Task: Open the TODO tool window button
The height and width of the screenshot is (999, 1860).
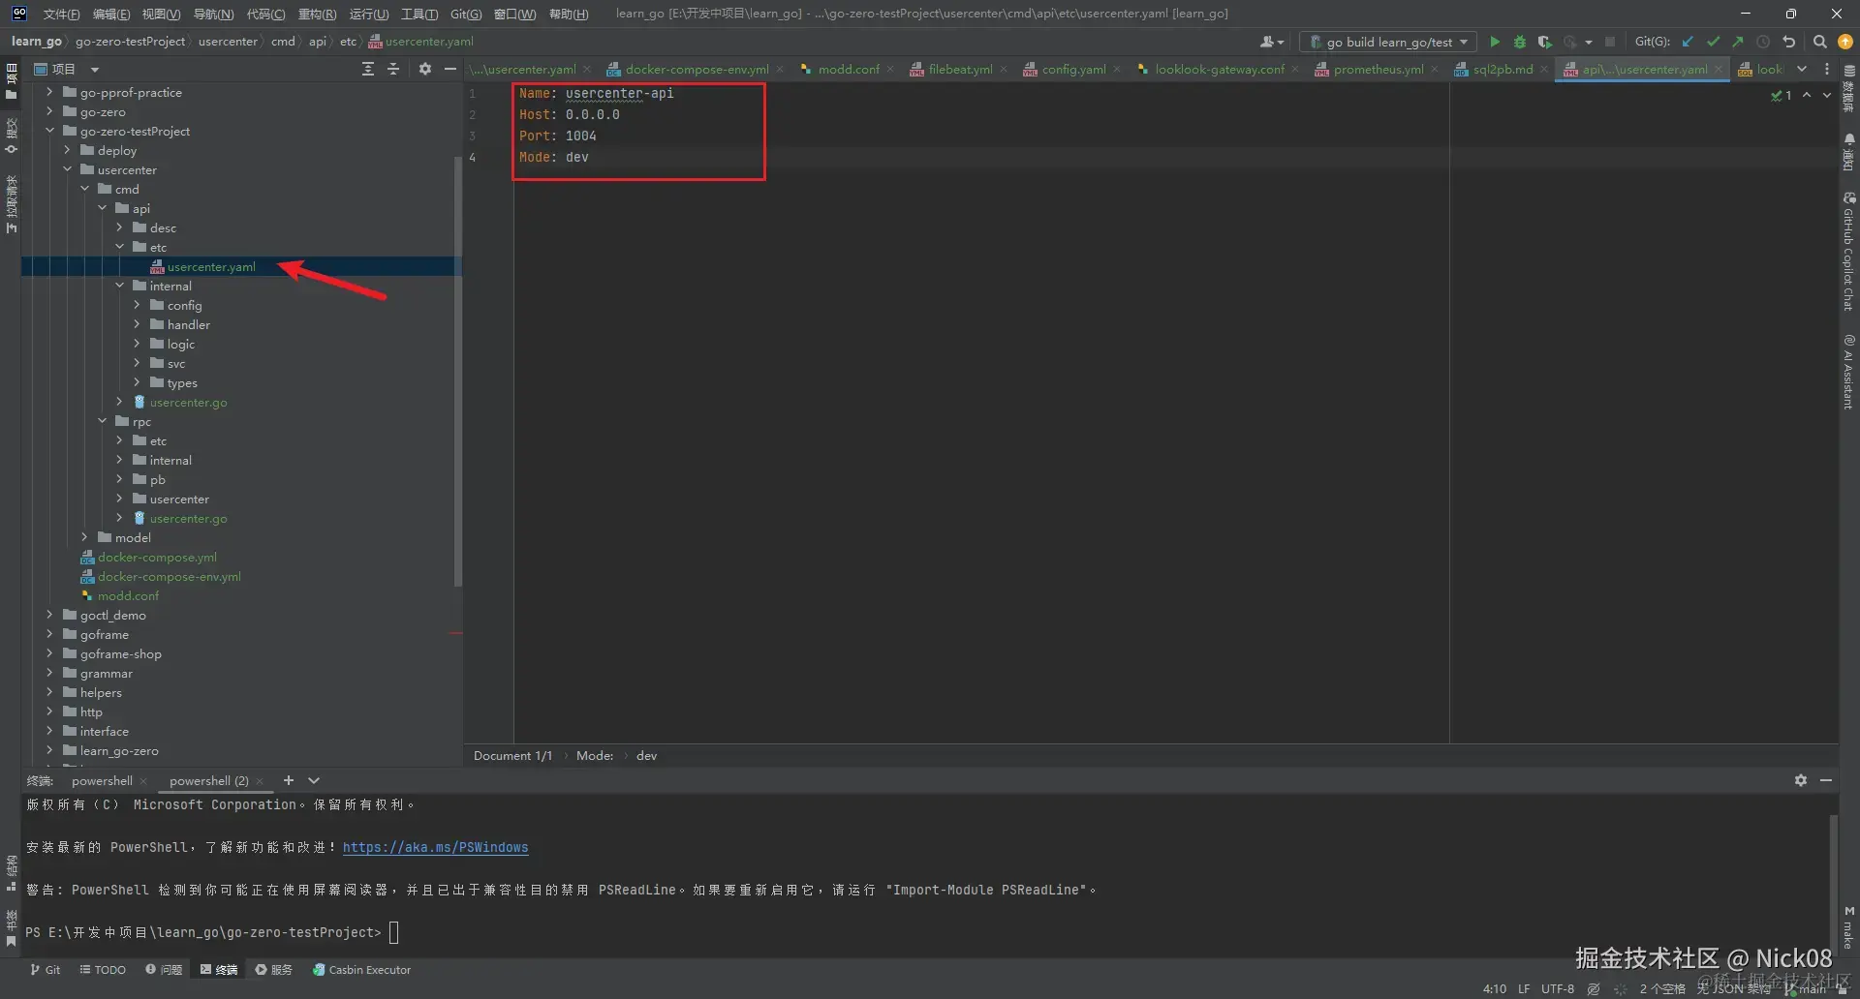Action: [103, 969]
